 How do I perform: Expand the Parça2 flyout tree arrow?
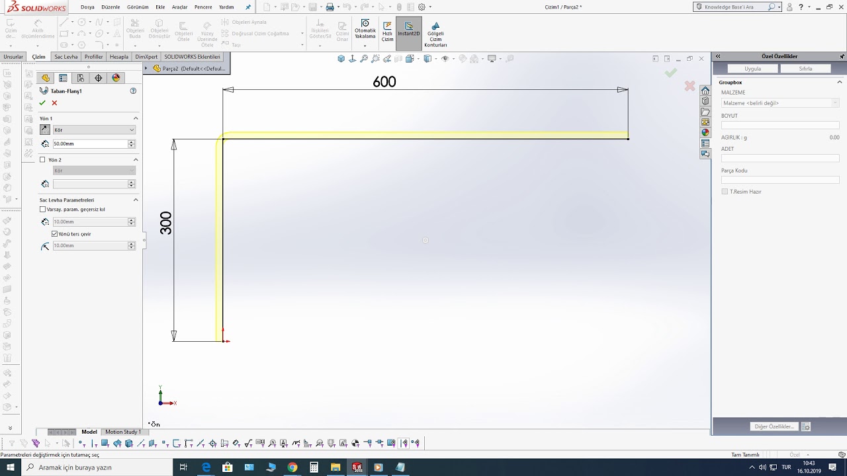(146, 68)
